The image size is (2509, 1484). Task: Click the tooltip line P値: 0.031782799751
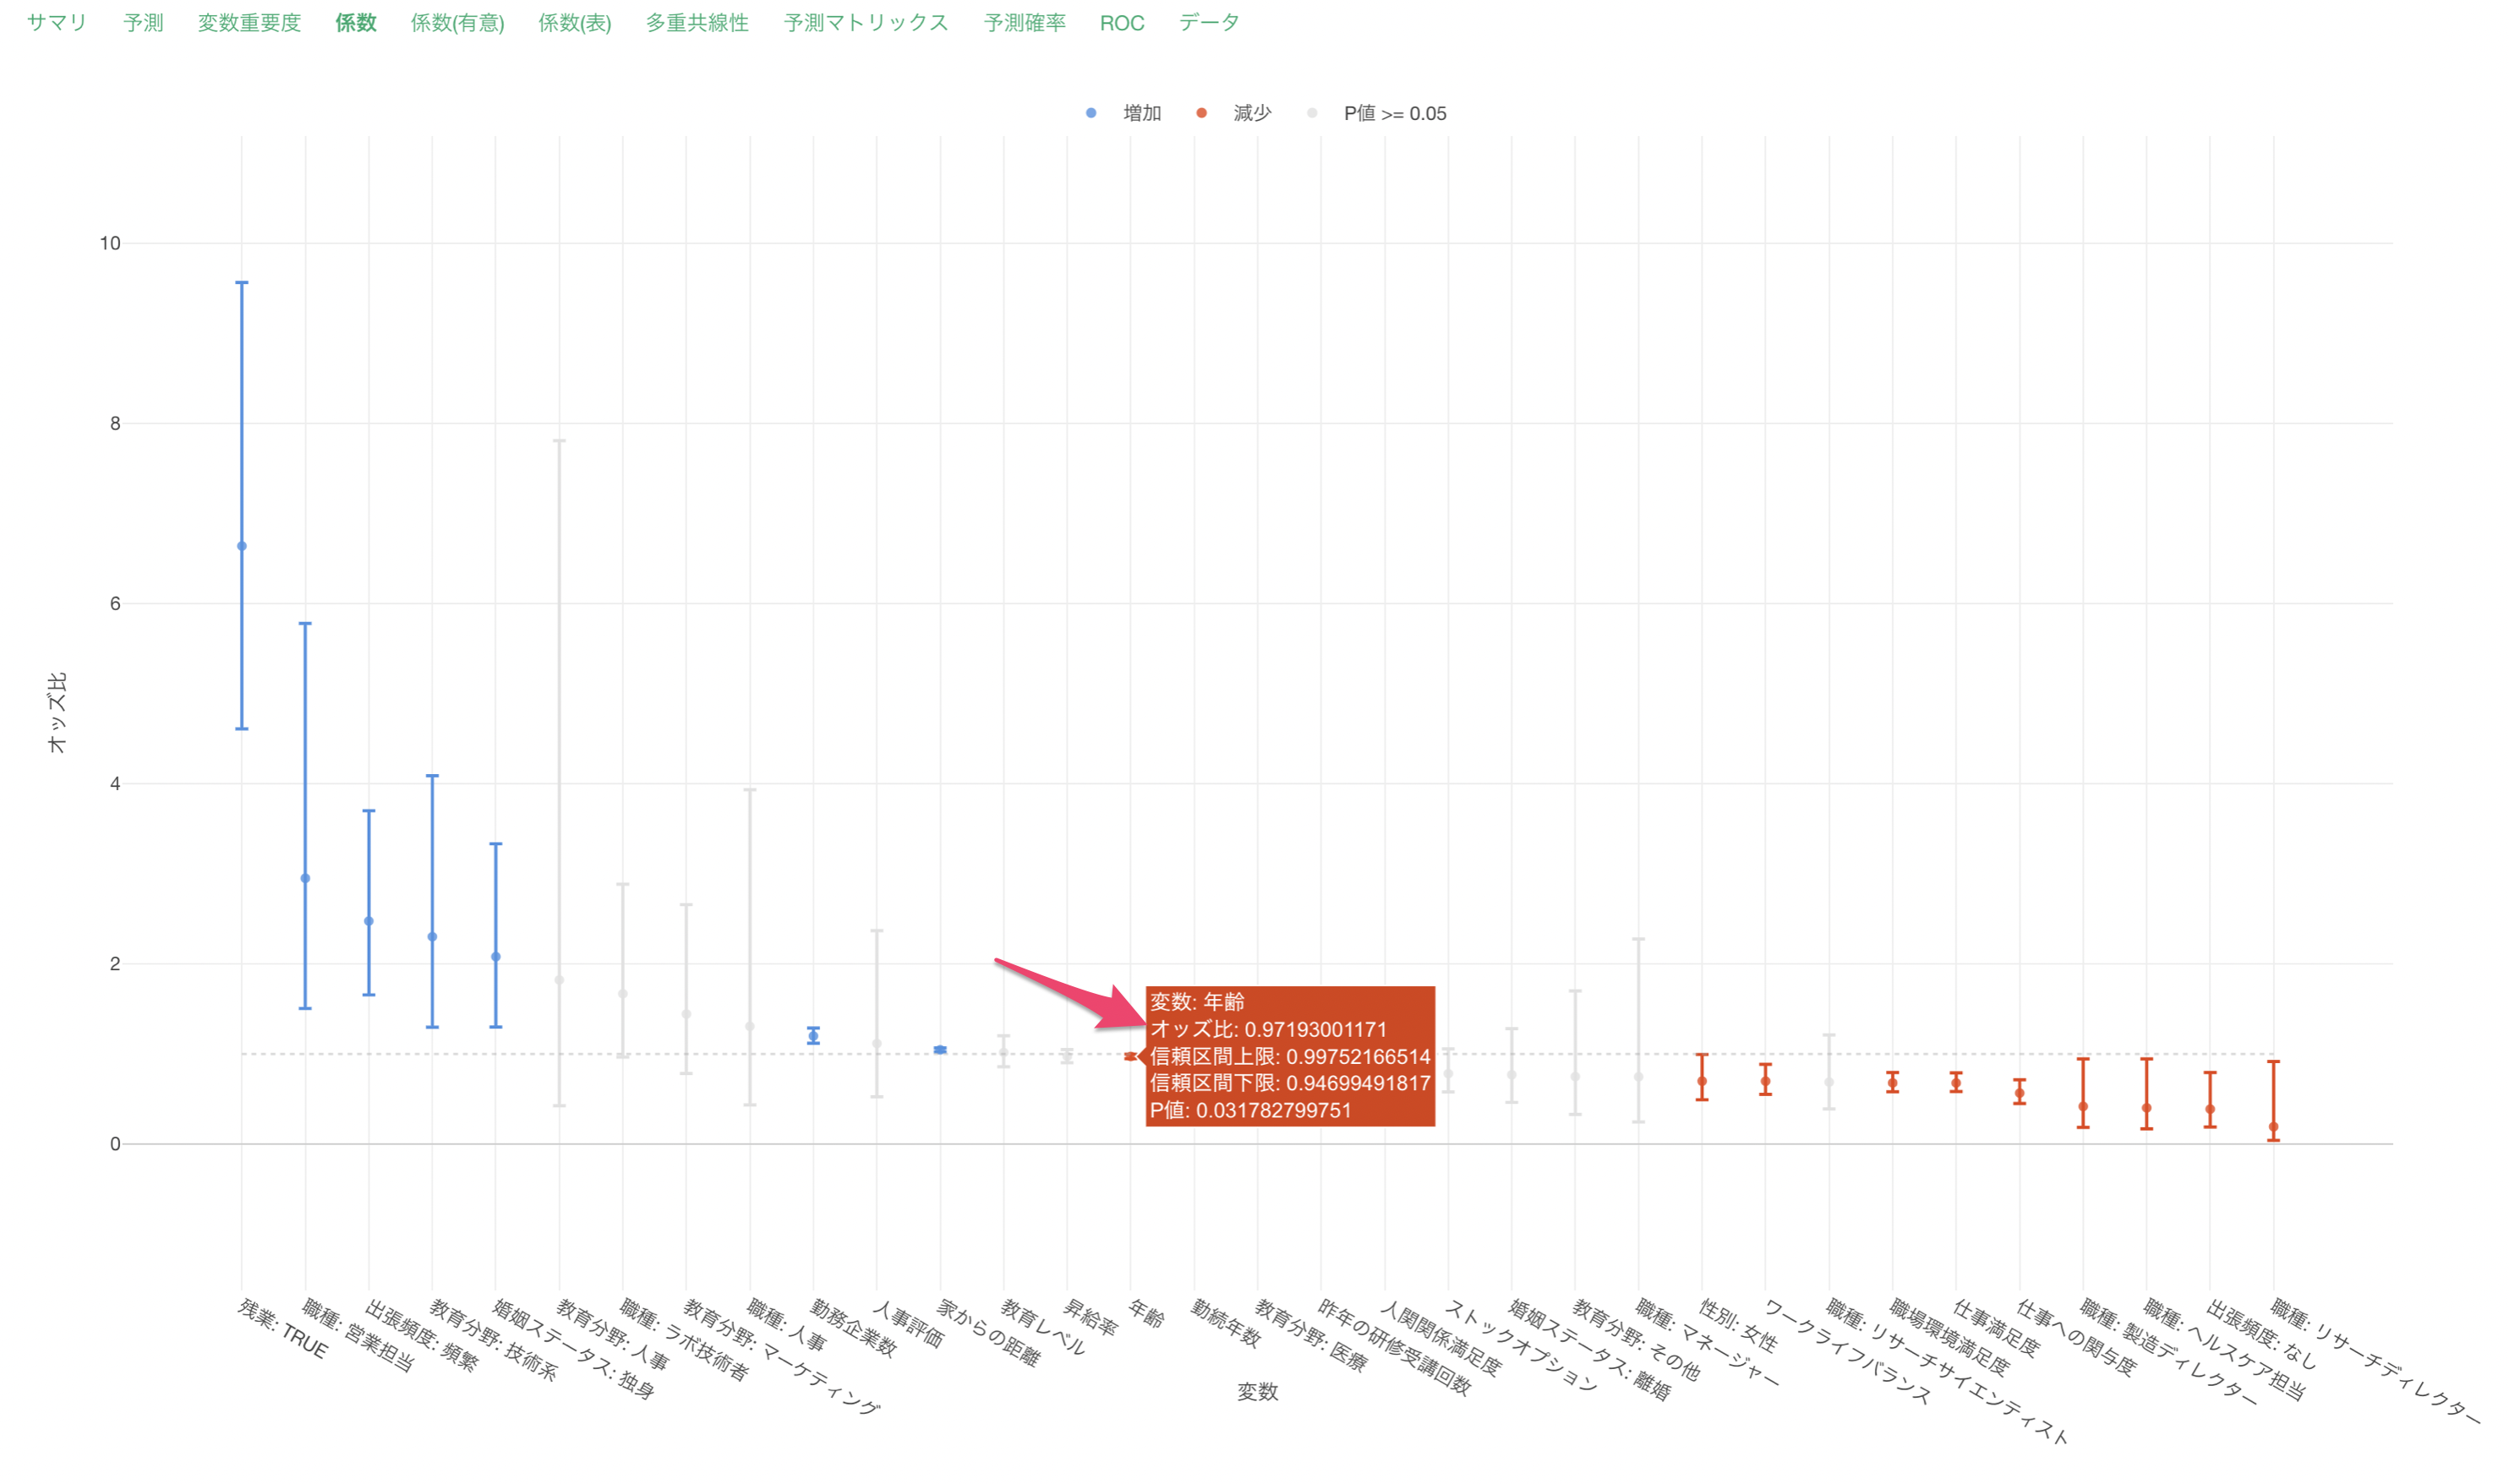[x=1250, y=1110]
